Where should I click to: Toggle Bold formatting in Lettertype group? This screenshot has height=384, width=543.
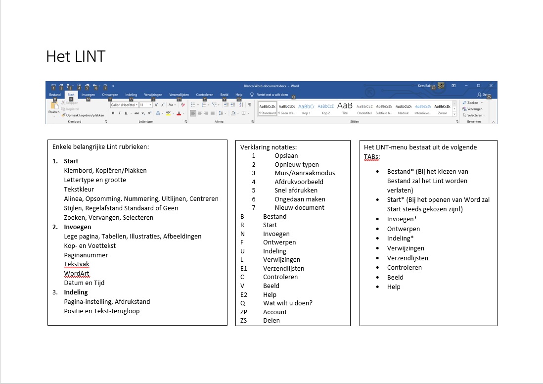113,113
